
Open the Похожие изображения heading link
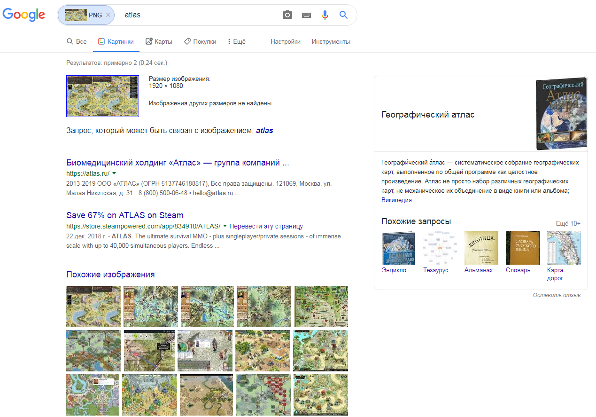(110, 275)
